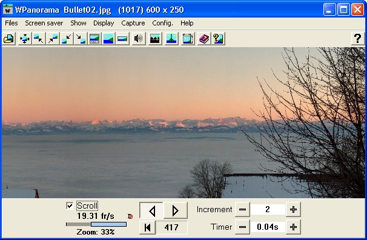The image size is (367, 240).
Task: Click the Timer field showing 0.04s
Action: point(268,227)
